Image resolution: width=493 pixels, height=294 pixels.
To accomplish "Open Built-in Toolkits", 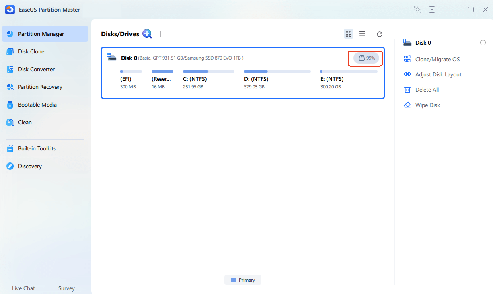I will pyautogui.click(x=45, y=148).
